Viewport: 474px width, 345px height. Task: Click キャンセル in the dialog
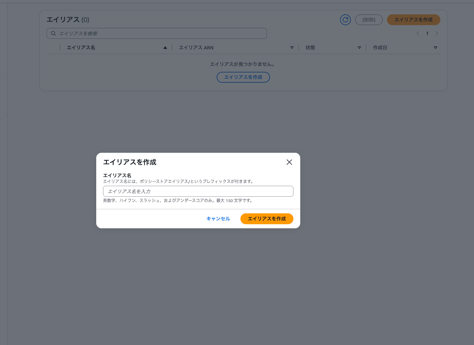click(218, 219)
